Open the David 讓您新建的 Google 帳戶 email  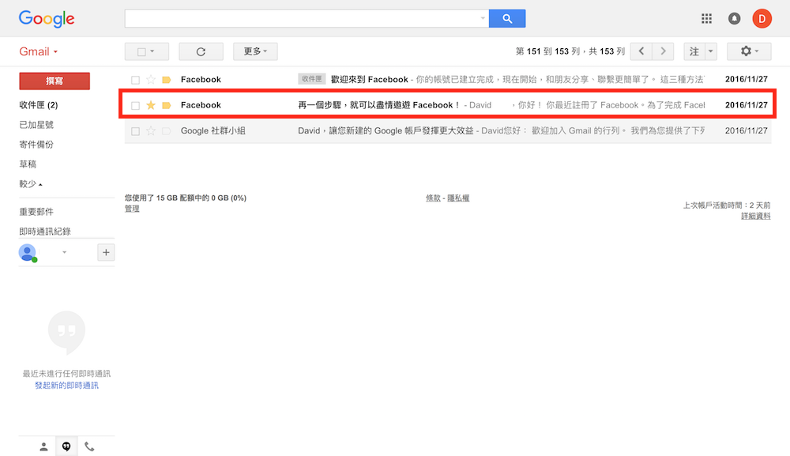pyautogui.click(x=386, y=131)
